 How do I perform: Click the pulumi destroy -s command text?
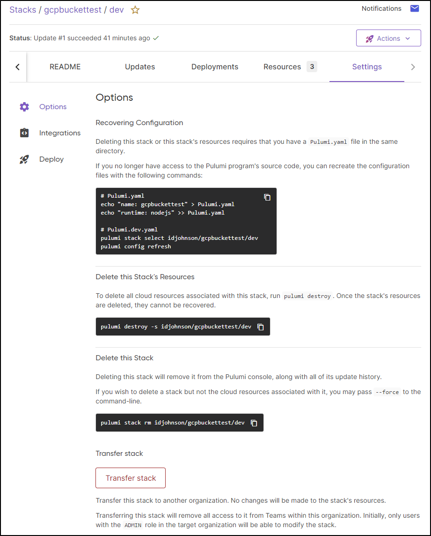pos(176,327)
